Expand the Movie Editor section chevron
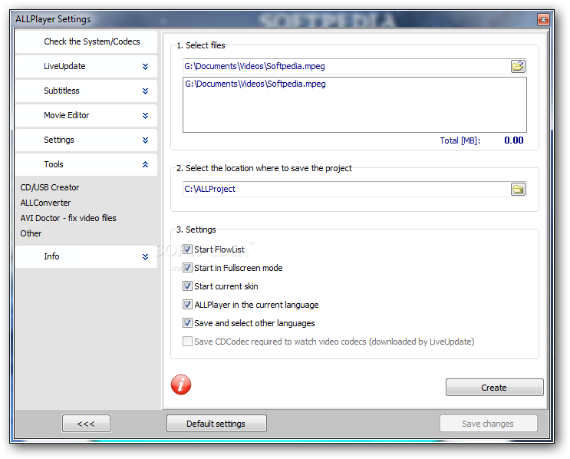 (x=146, y=116)
